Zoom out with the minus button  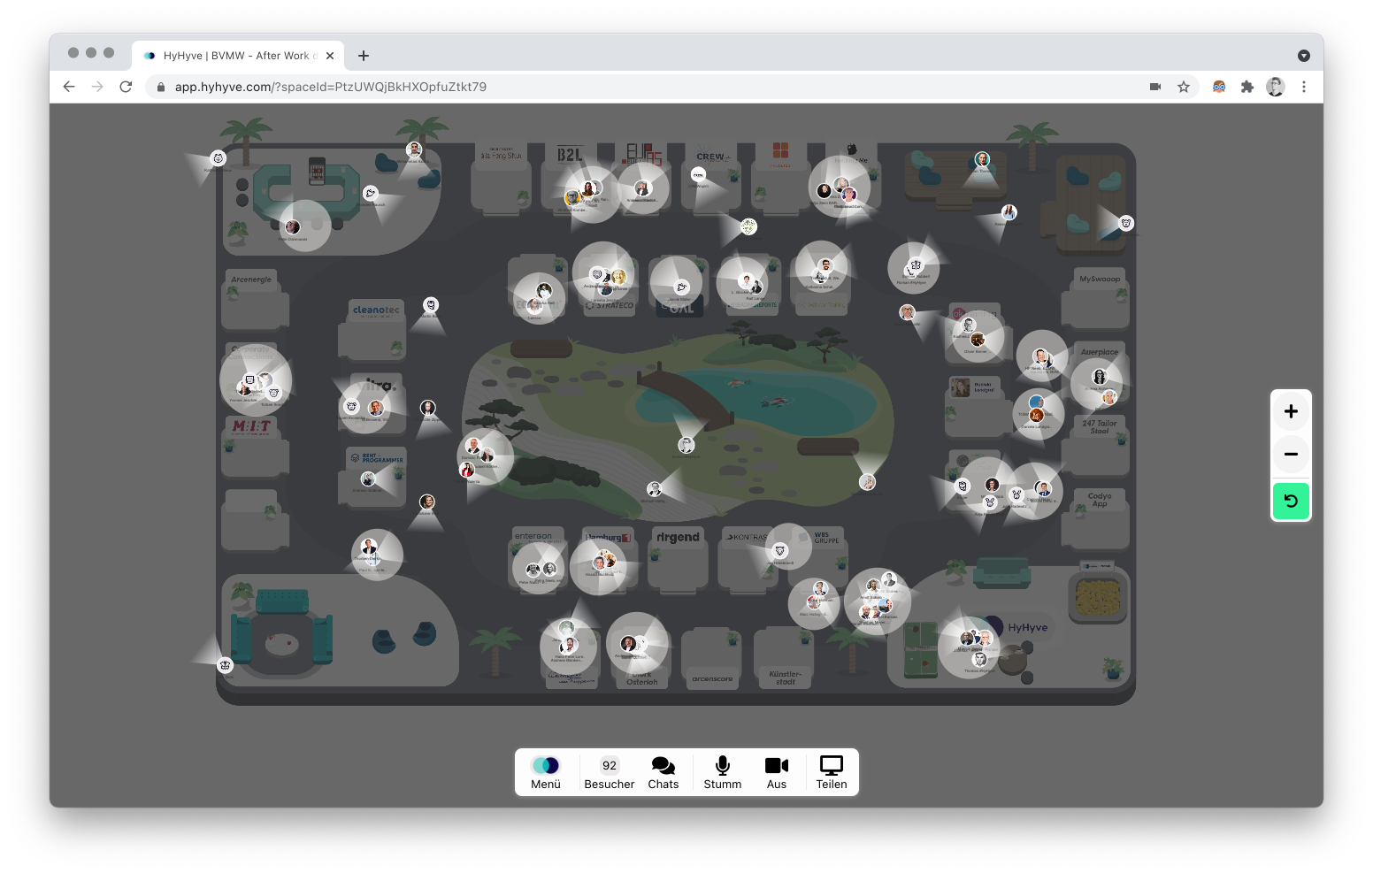coord(1291,454)
